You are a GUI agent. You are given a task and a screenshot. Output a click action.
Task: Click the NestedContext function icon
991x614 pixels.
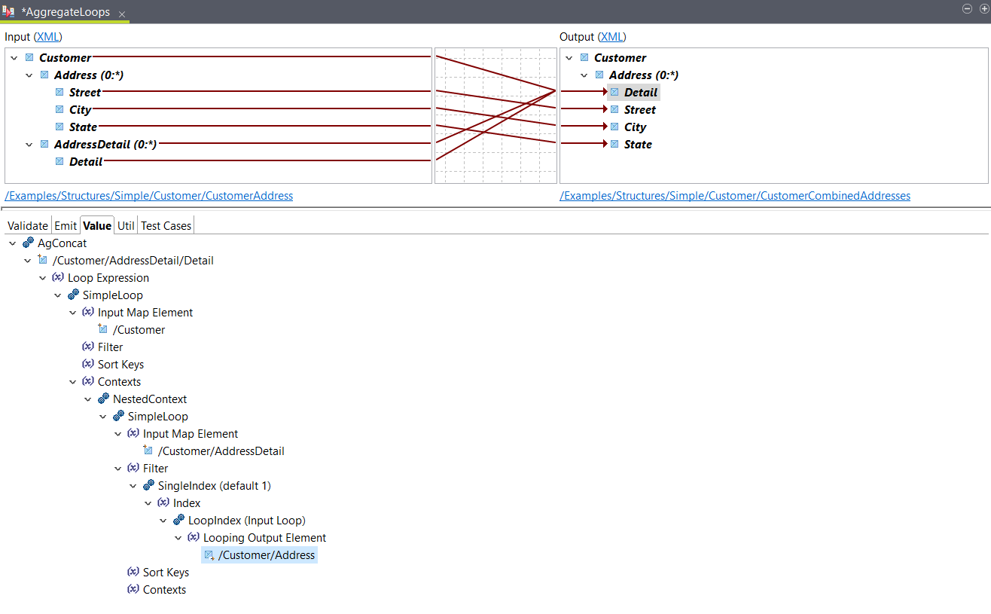pos(102,399)
